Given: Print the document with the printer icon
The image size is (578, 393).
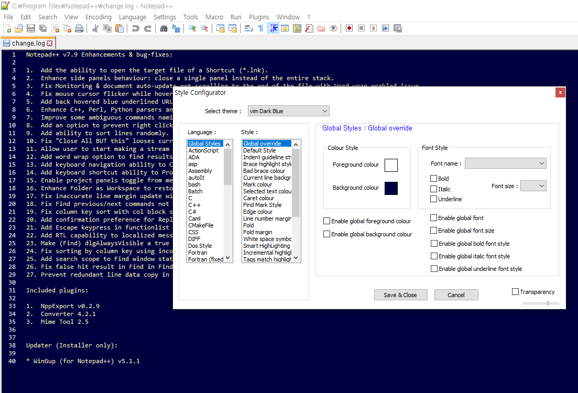Looking at the screenshot, I should point(79,28).
